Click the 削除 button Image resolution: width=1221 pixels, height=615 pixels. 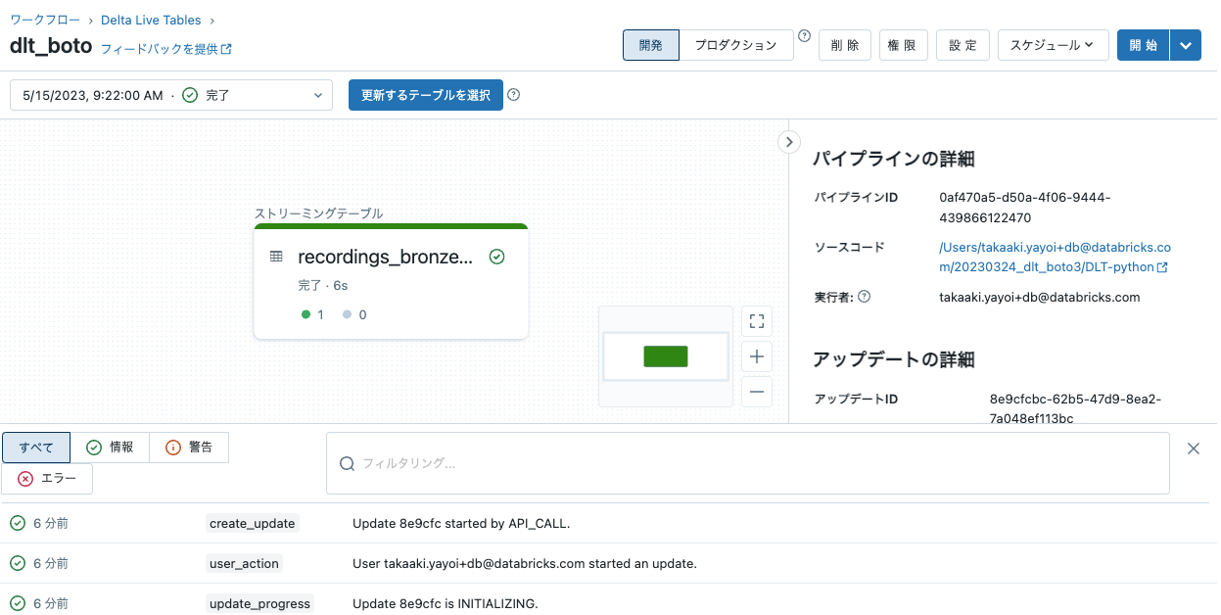point(844,44)
